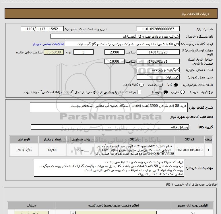Click goods group field وسایل خانه
221x214 pixels.
110,127
